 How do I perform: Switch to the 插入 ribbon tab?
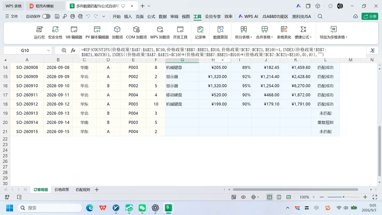point(128,16)
